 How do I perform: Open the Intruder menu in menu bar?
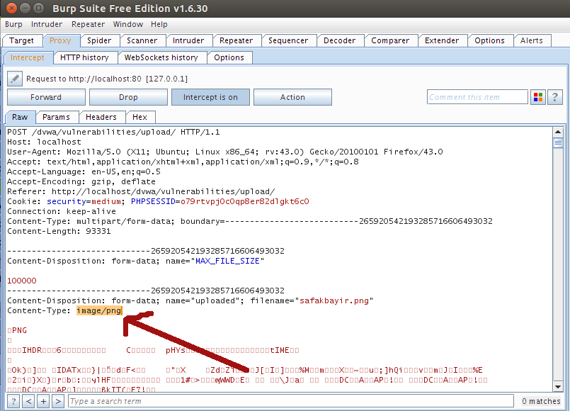(47, 24)
